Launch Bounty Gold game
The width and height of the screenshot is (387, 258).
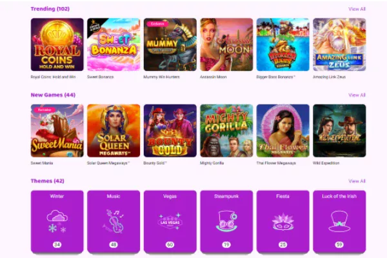click(170, 130)
